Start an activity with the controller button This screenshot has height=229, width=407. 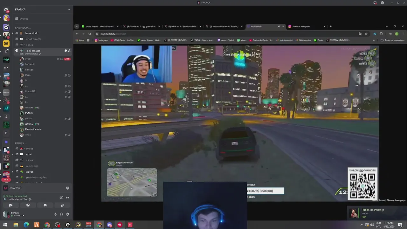(x=45, y=205)
